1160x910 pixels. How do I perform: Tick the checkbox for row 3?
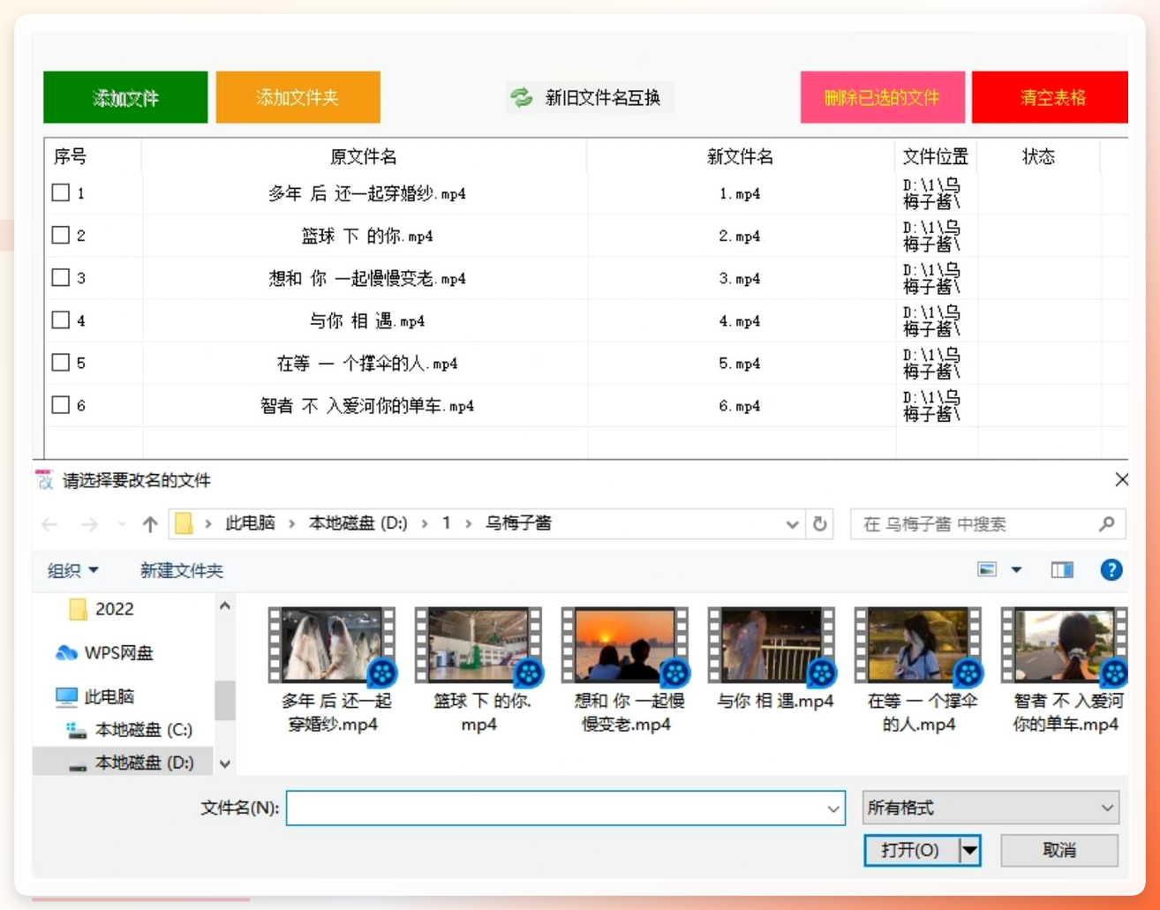click(61, 277)
